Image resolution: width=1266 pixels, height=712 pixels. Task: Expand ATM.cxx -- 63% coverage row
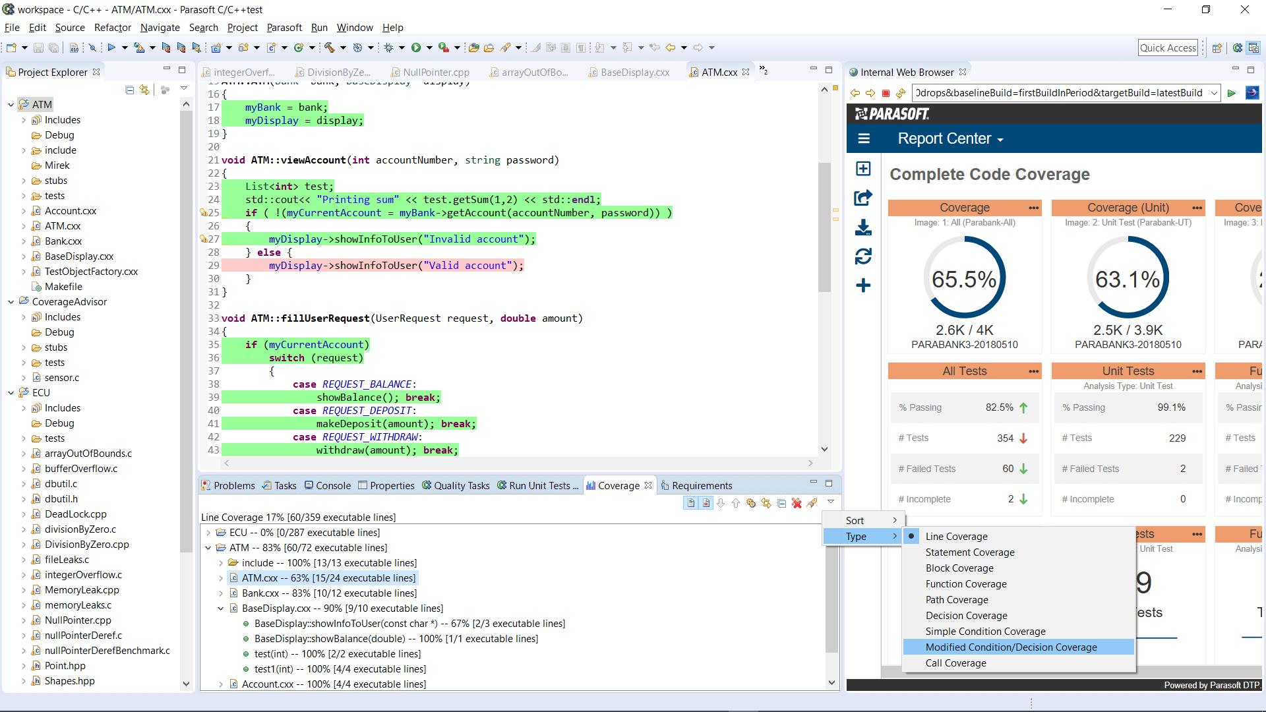point(221,578)
